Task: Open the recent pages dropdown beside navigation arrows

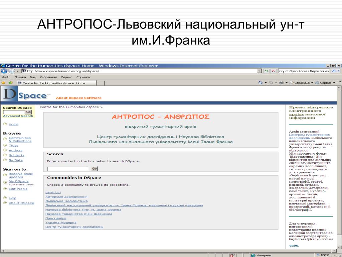Action: pyautogui.click(x=17, y=71)
